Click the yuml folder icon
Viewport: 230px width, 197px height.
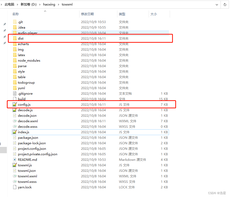(x=15, y=88)
